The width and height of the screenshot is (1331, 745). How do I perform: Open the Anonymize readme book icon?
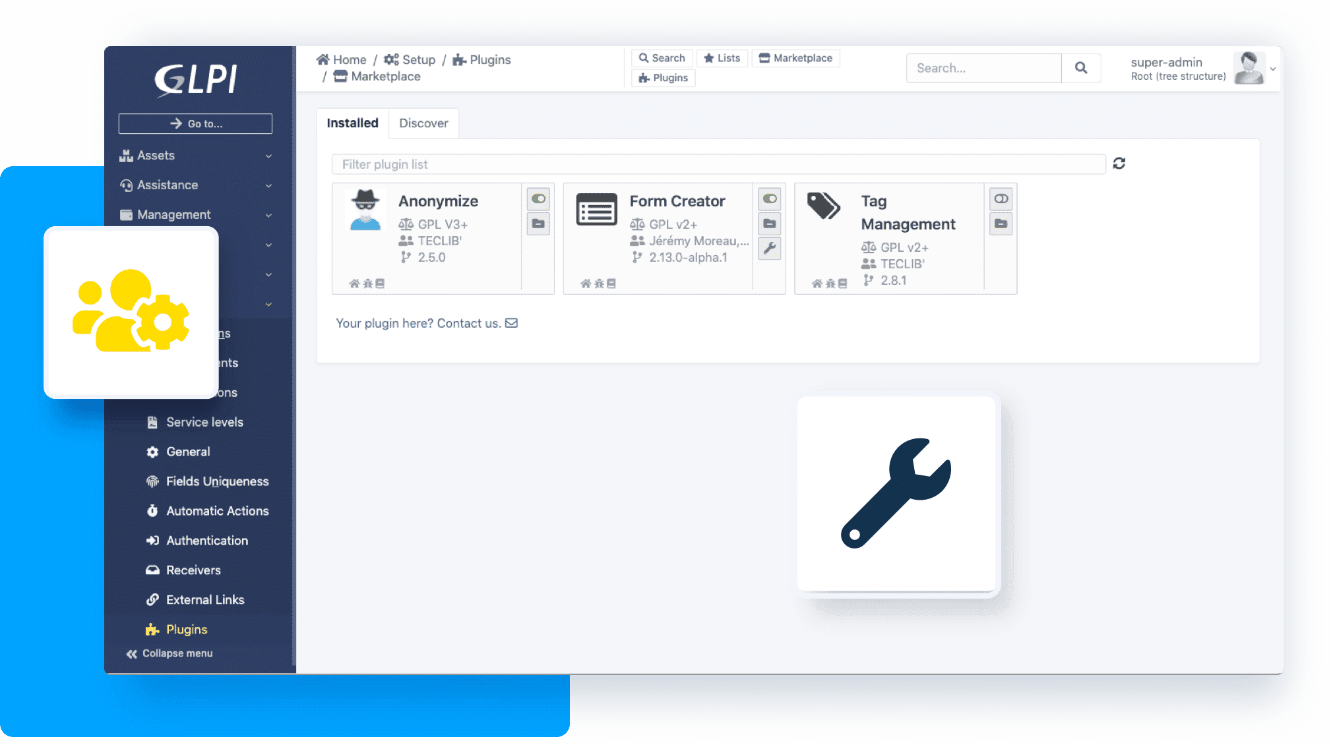[380, 283]
